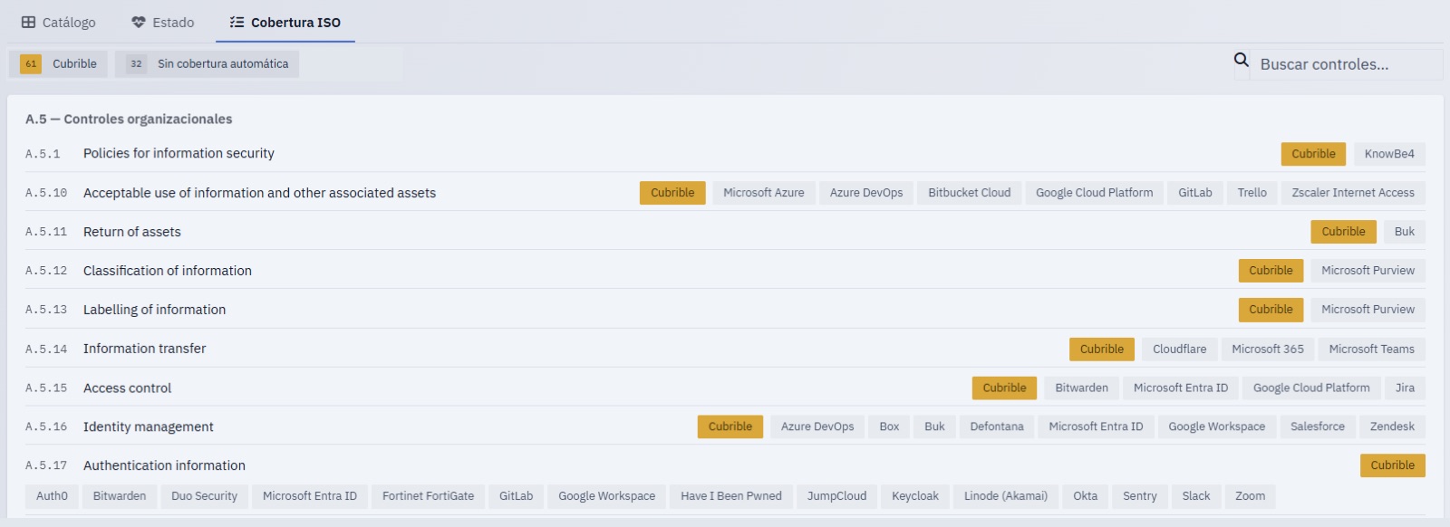The height and width of the screenshot is (527, 1450).
Task: Focus the Buscar controles search field
Action: tap(1345, 64)
